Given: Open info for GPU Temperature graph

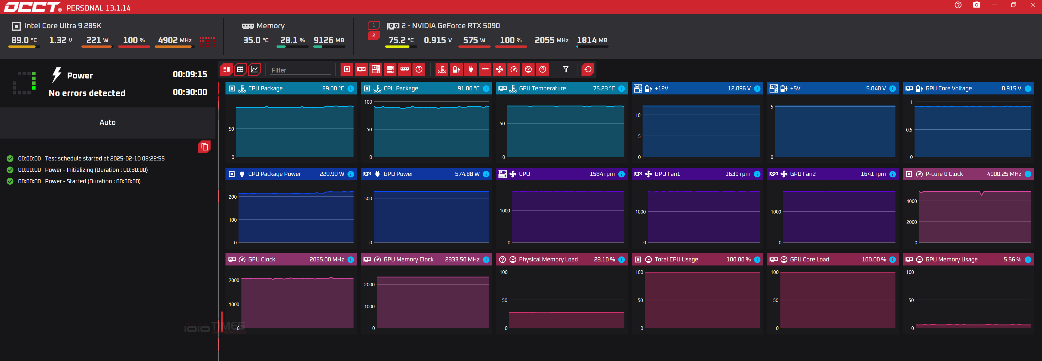Looking at the screenshot, I should tap(621, 88).
